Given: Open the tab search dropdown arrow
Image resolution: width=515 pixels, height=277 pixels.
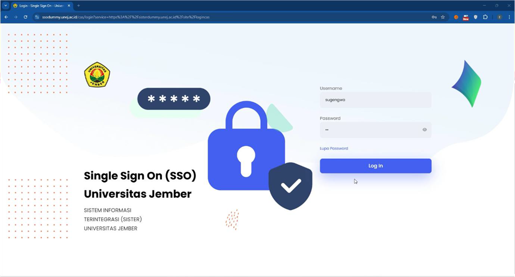Looking at the screenshot, I should coord(5,5).
